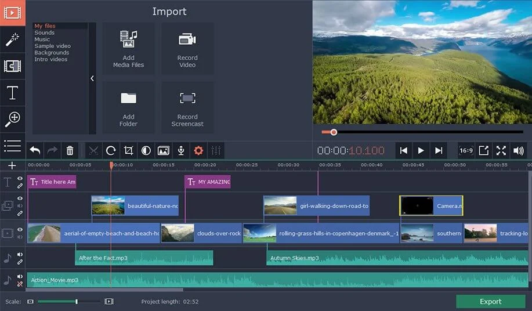Zoom timeline out with small frame icon

(31, 302)
